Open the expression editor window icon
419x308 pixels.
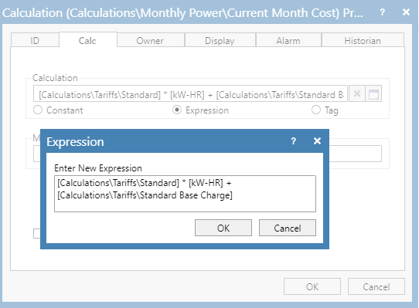pyautogui.click(x=373, y=93)
